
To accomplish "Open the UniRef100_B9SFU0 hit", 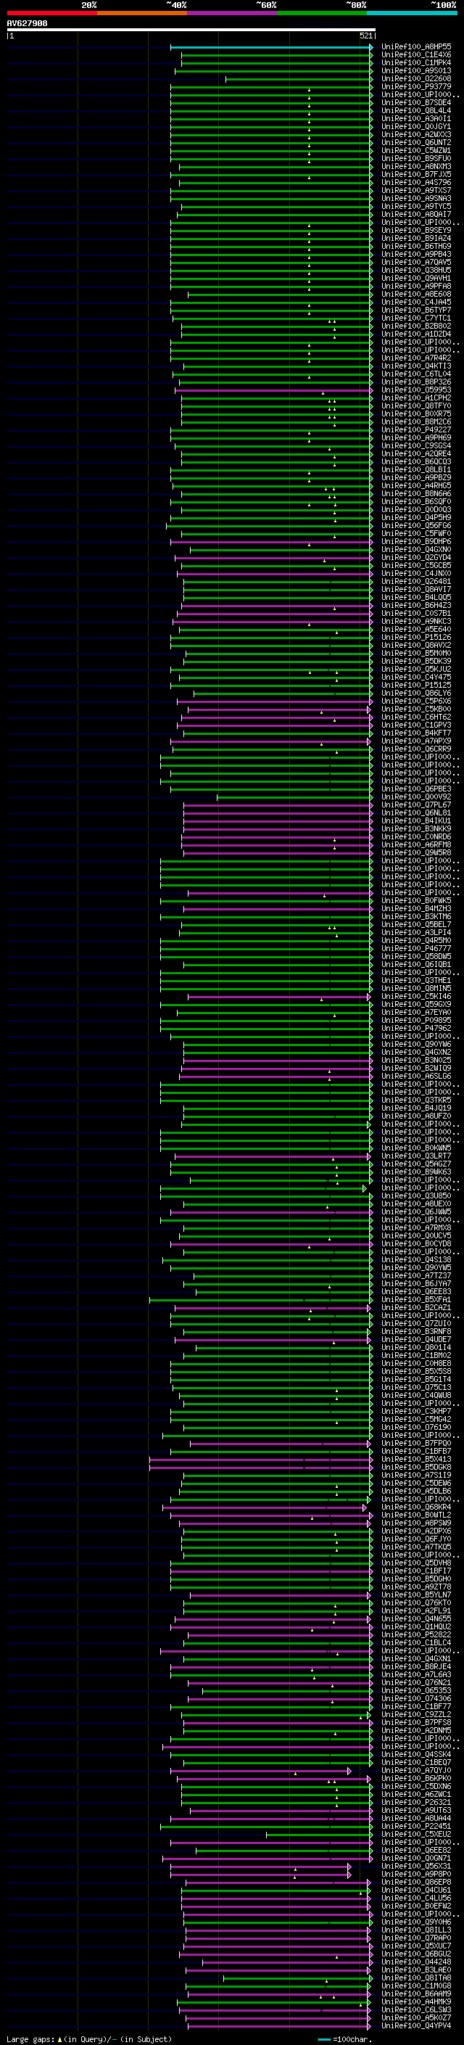I will [x=415, y=159].
